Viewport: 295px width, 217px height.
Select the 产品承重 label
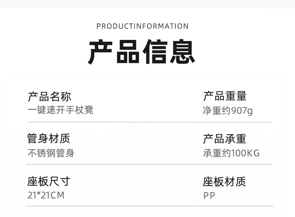(x=225, y=139)
